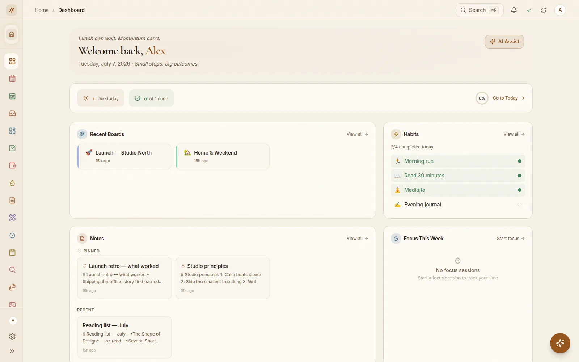Image resolution: width=579 pixels, height=362 pixels.
Task: View all Habits
Action: (514, 134)
